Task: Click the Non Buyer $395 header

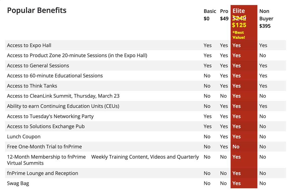Action: pyautogui.click(x=266, y=18)
